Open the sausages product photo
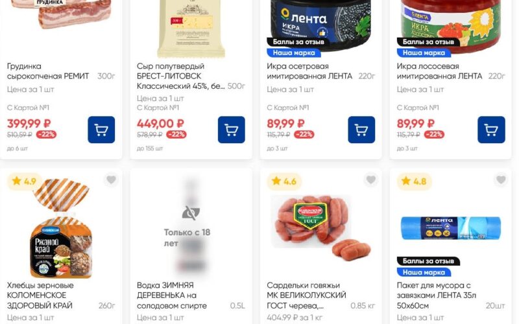The width and height of the screenshot is (519, 324). [320, 226]
